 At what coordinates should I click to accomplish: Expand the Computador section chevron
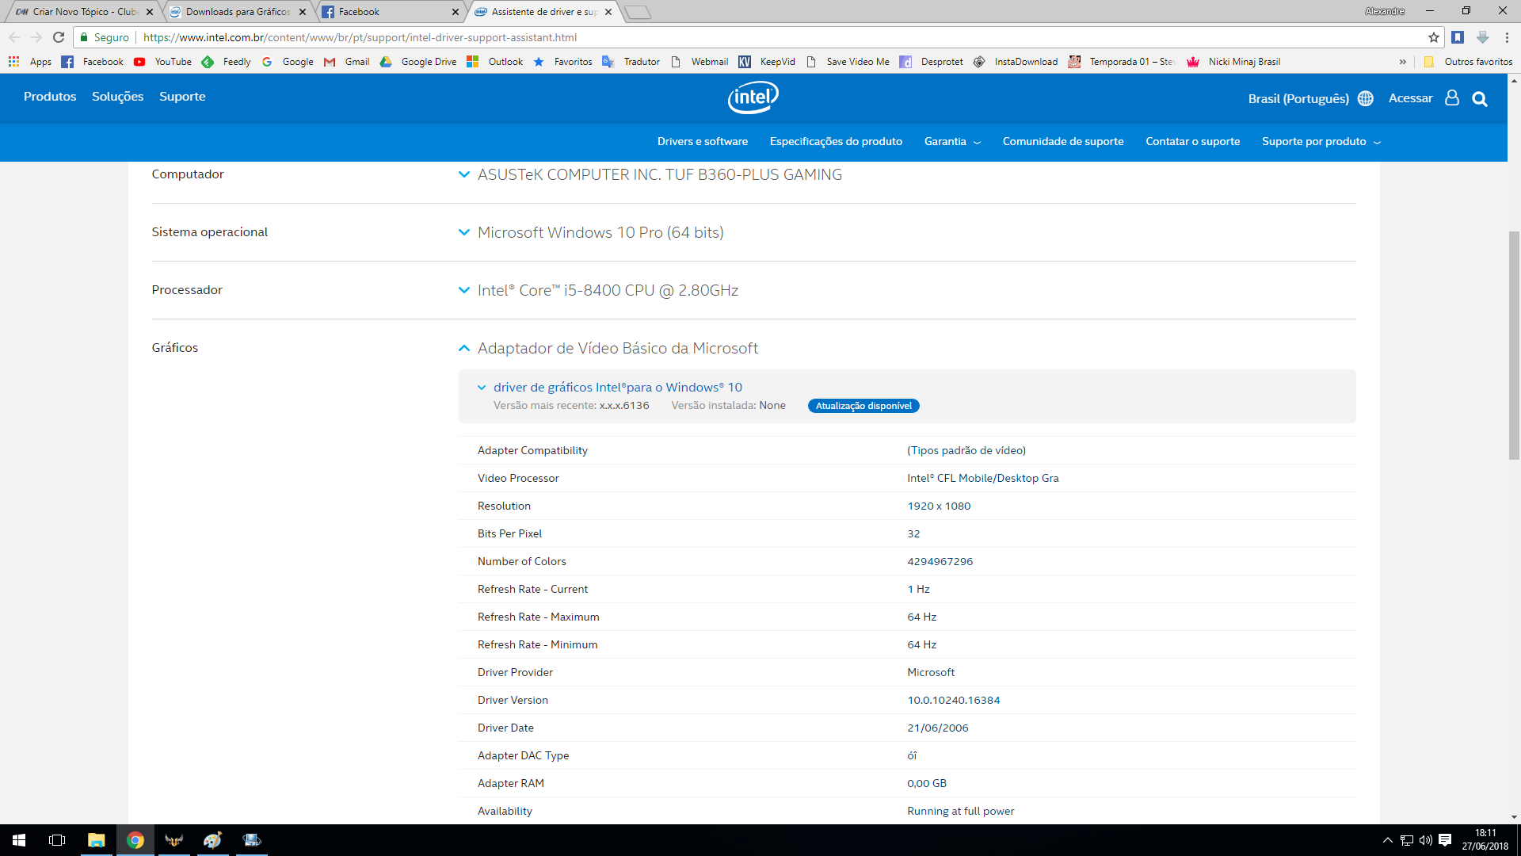pos(464,174)
